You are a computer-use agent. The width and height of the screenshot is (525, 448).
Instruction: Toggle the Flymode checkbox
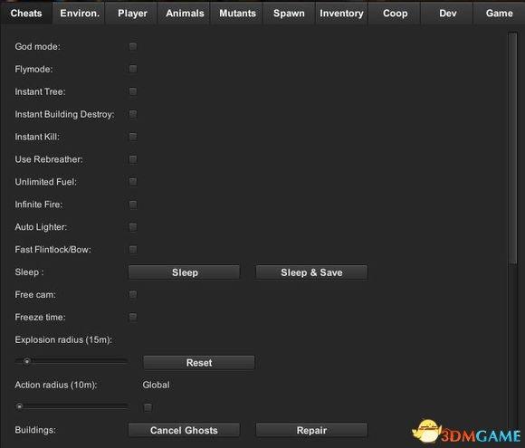tap(133, 69)
